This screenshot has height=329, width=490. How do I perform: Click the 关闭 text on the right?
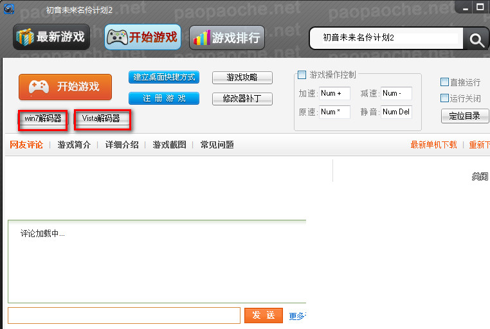pyautogui.click(x=480, y=177)
